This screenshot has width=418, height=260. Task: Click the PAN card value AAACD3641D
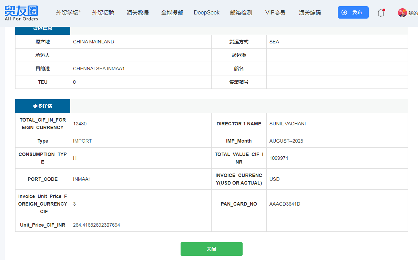coord(285,204)
